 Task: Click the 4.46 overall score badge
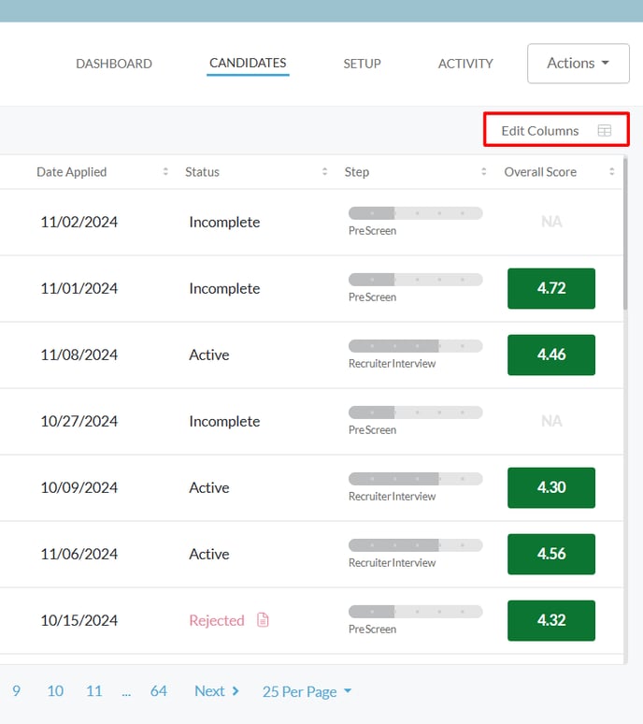tap(551, 355)
